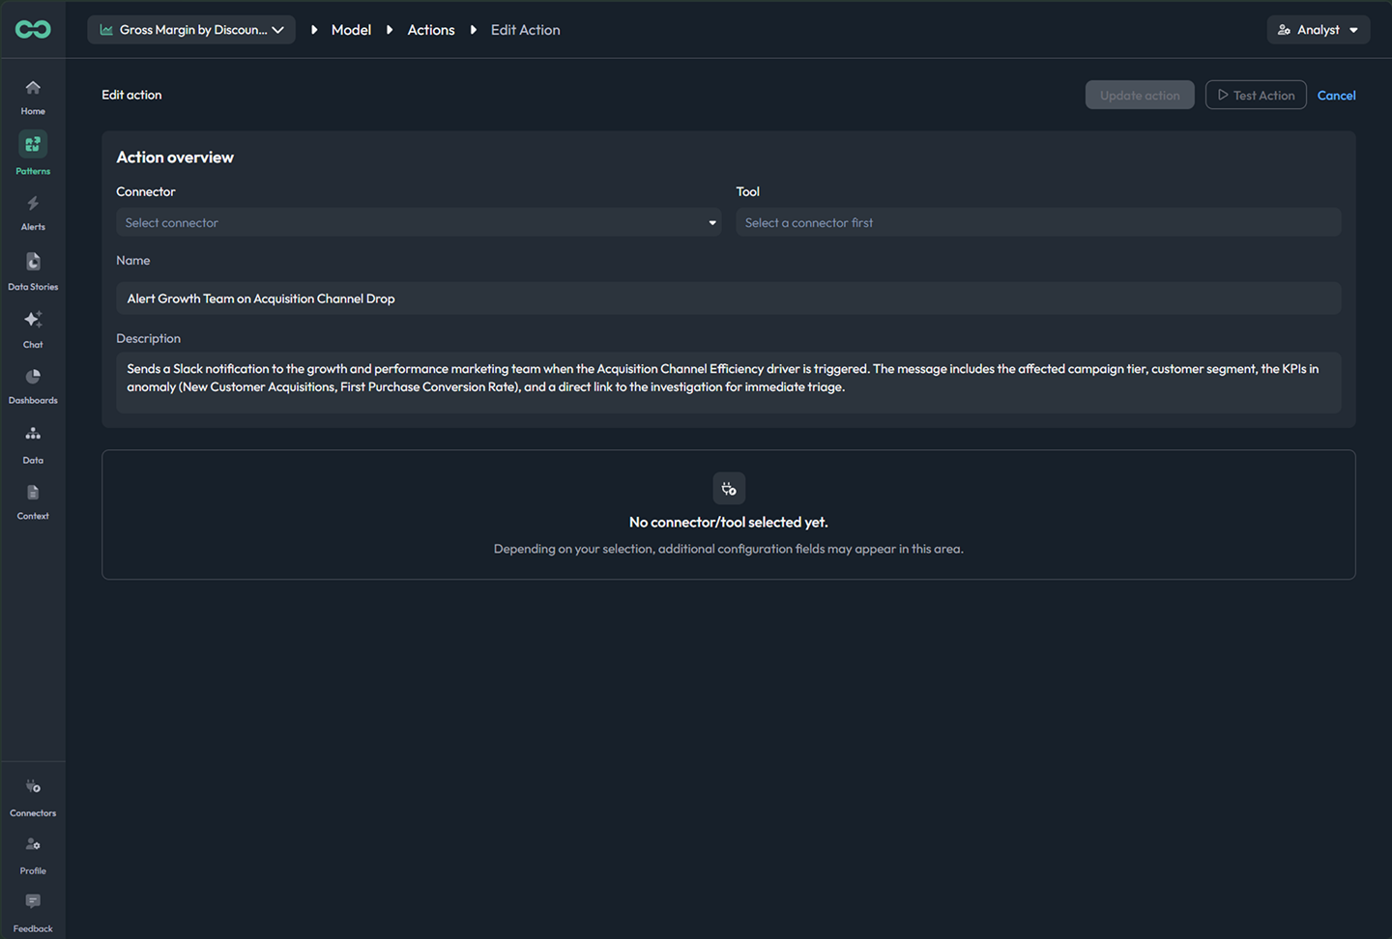Click the Tool 'Select a connector first' field
1392x939 pixels.
1038,223
